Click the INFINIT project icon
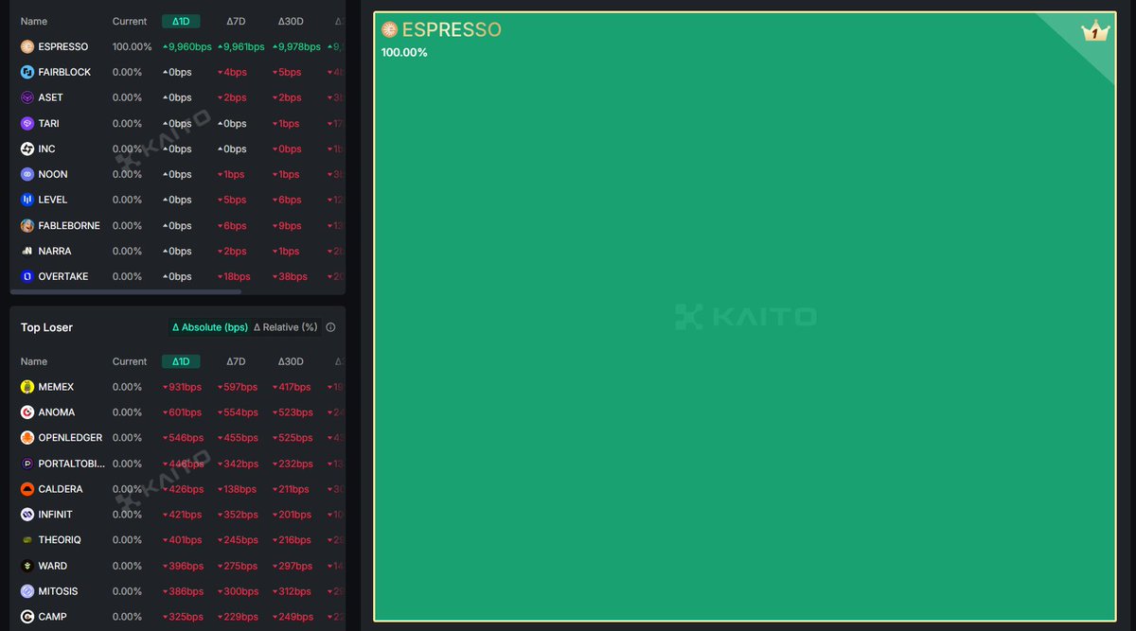Screen dimensions: 1136x631 coord(27,515)
